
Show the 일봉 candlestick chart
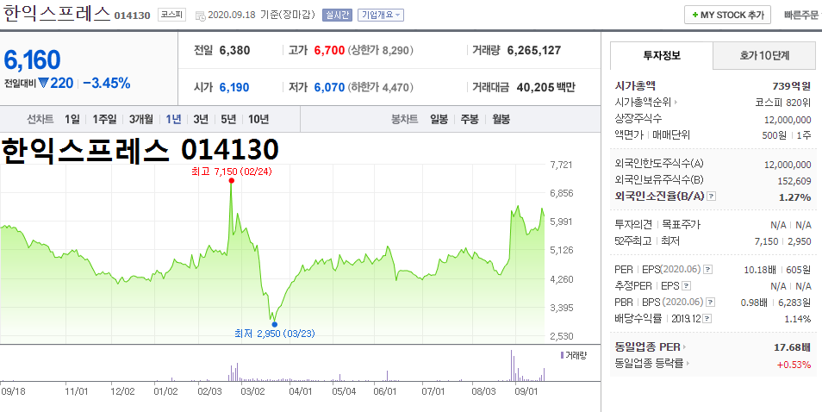[x=439, y=120]
